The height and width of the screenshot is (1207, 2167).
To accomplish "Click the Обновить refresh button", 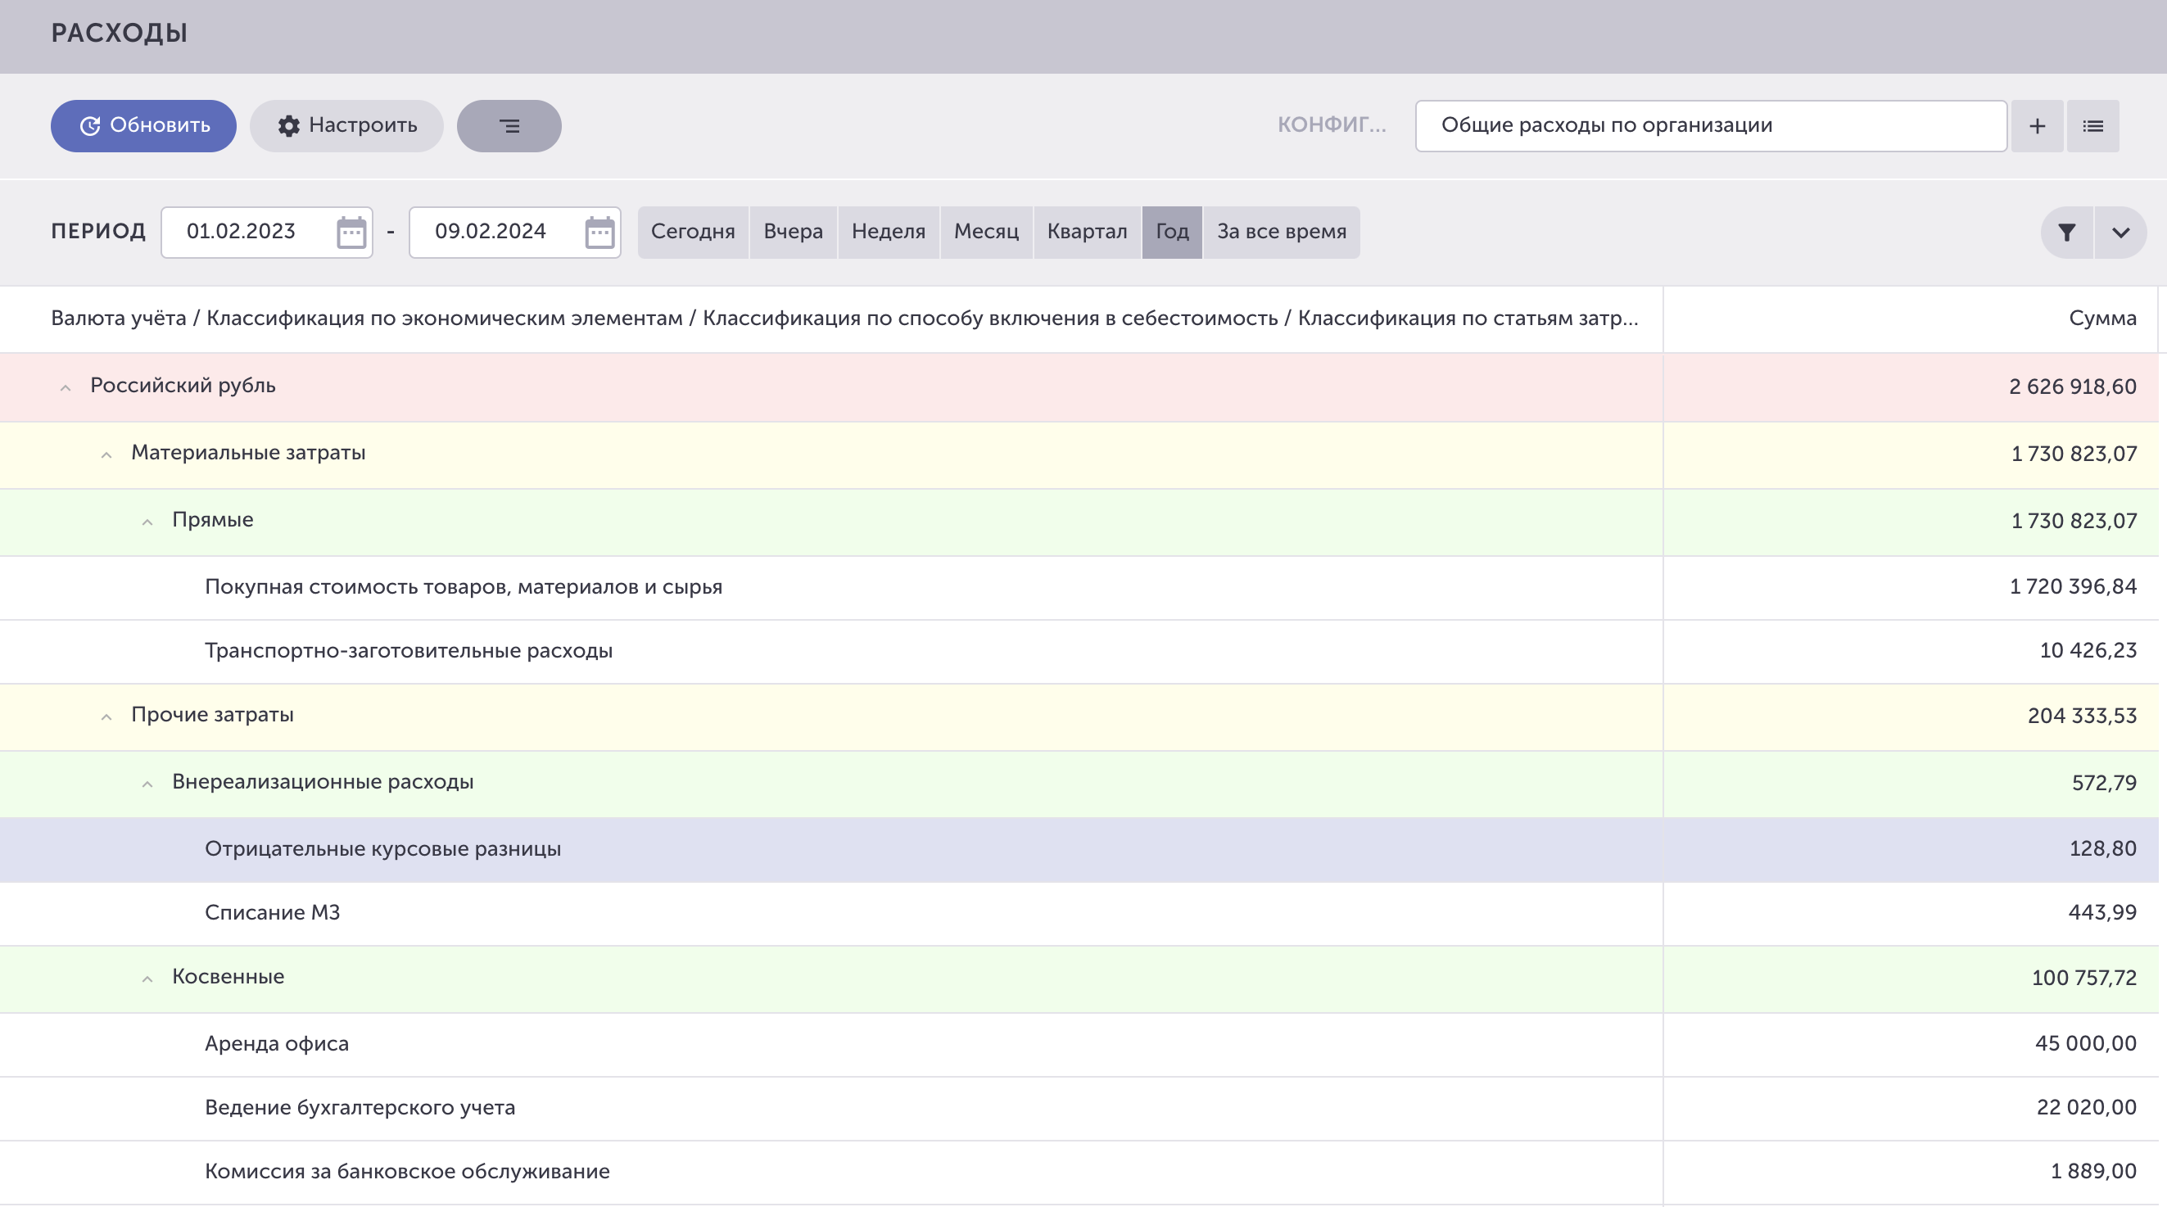I will 143,126.
